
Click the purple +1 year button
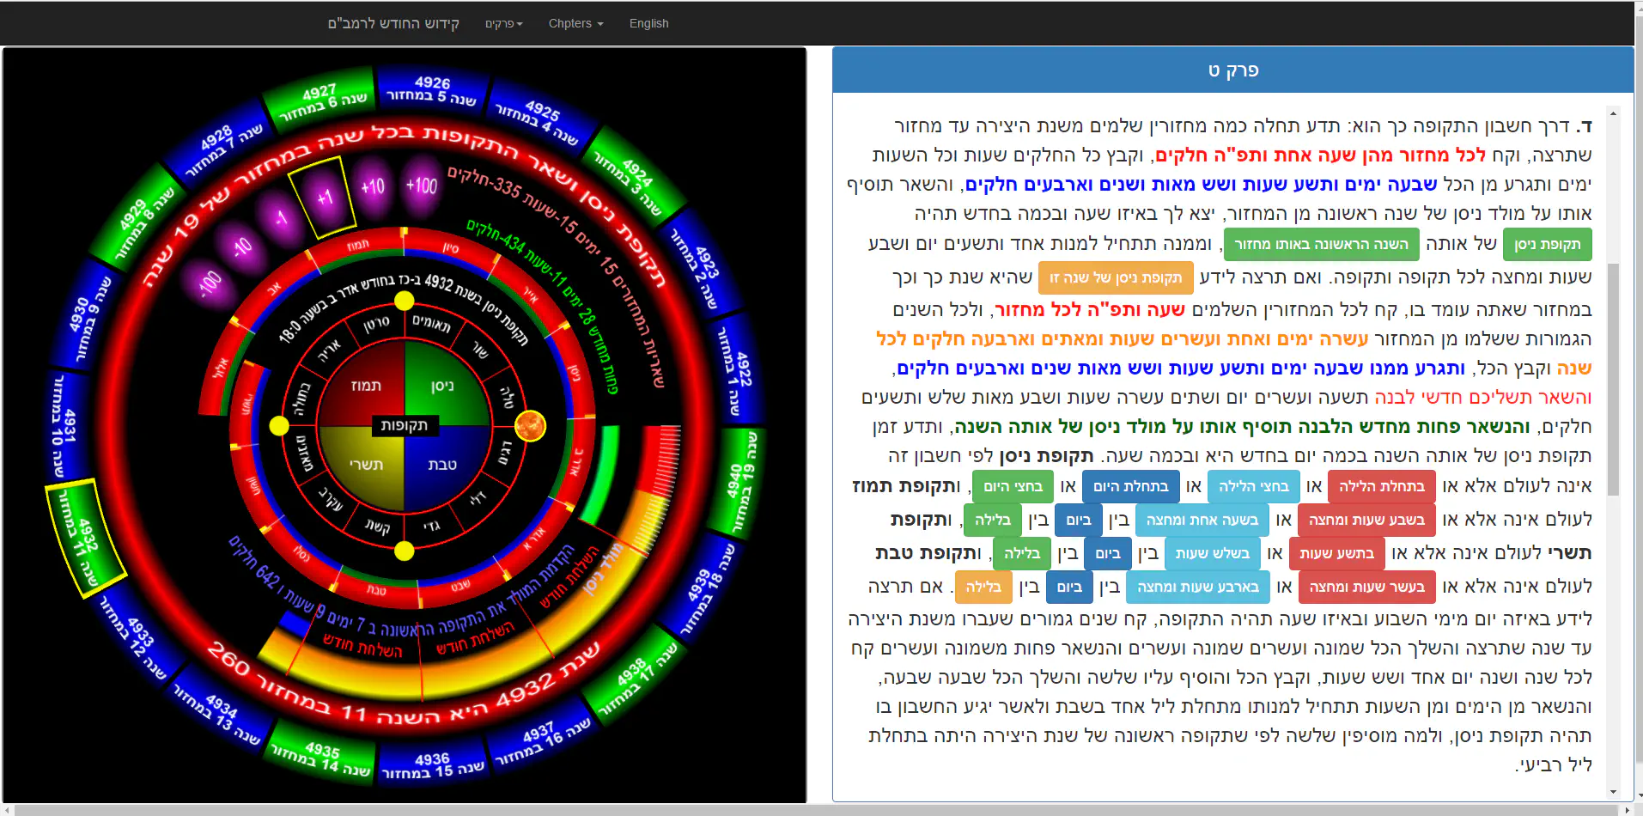(x=324, y=198)
